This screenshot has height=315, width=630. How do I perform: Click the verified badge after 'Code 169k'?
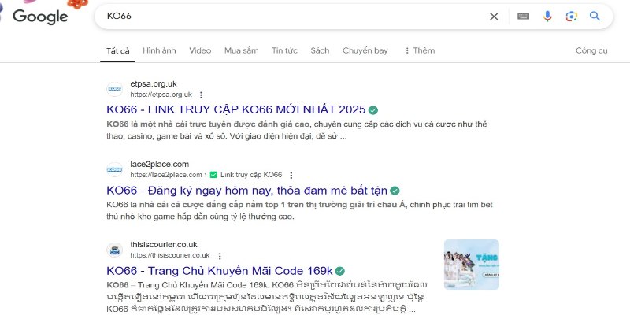pos(340,271)
